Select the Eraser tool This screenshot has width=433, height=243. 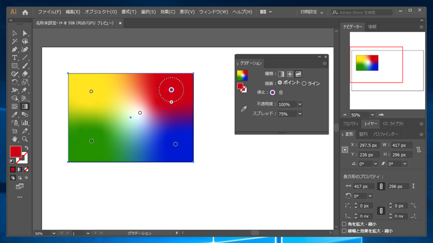pyautogui.click(x=25, y=74)
